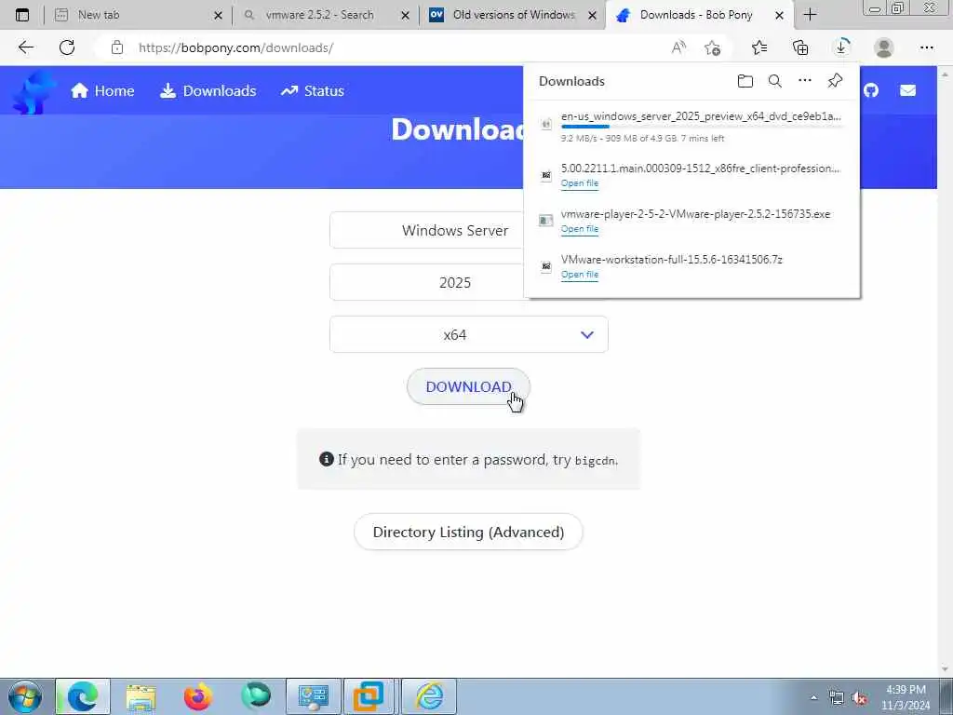Click the address bar URL field

point(389,47)
